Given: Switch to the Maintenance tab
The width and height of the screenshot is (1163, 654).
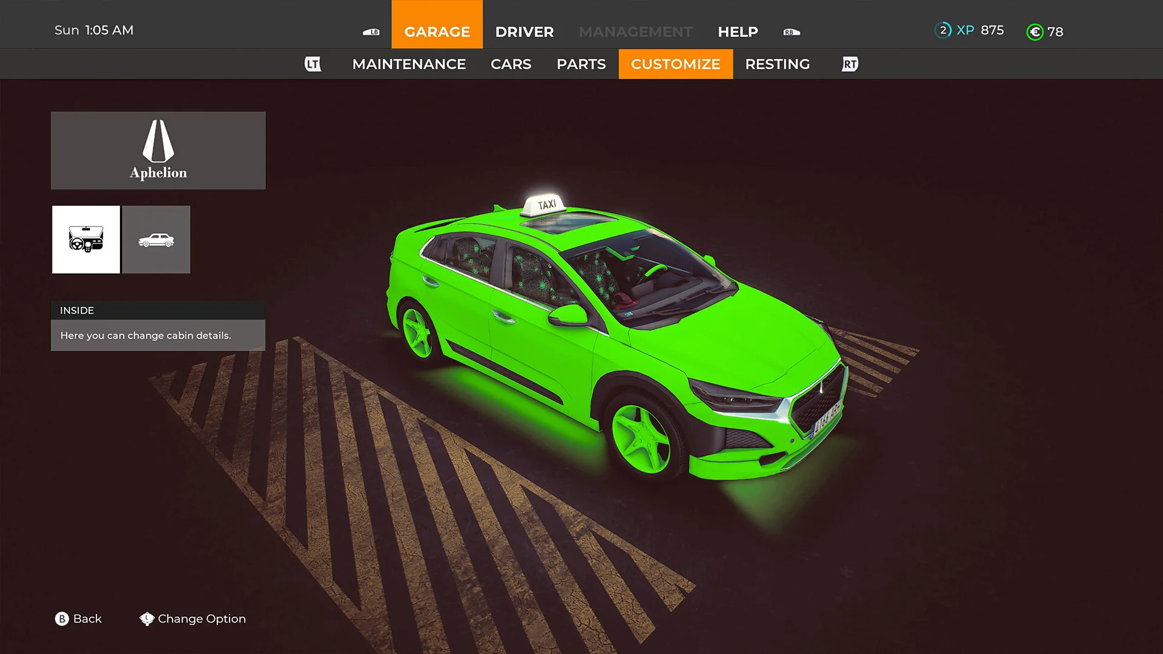Looking at the screenshot, I should click(409, 64).
